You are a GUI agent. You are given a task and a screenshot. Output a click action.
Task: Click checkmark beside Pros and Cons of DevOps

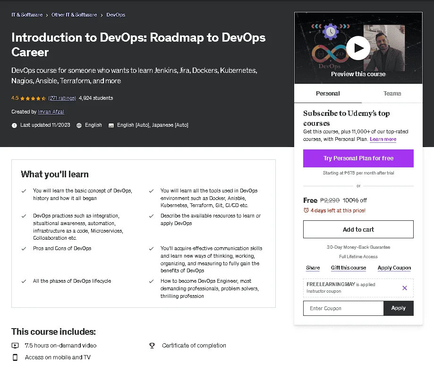[24, 249]
